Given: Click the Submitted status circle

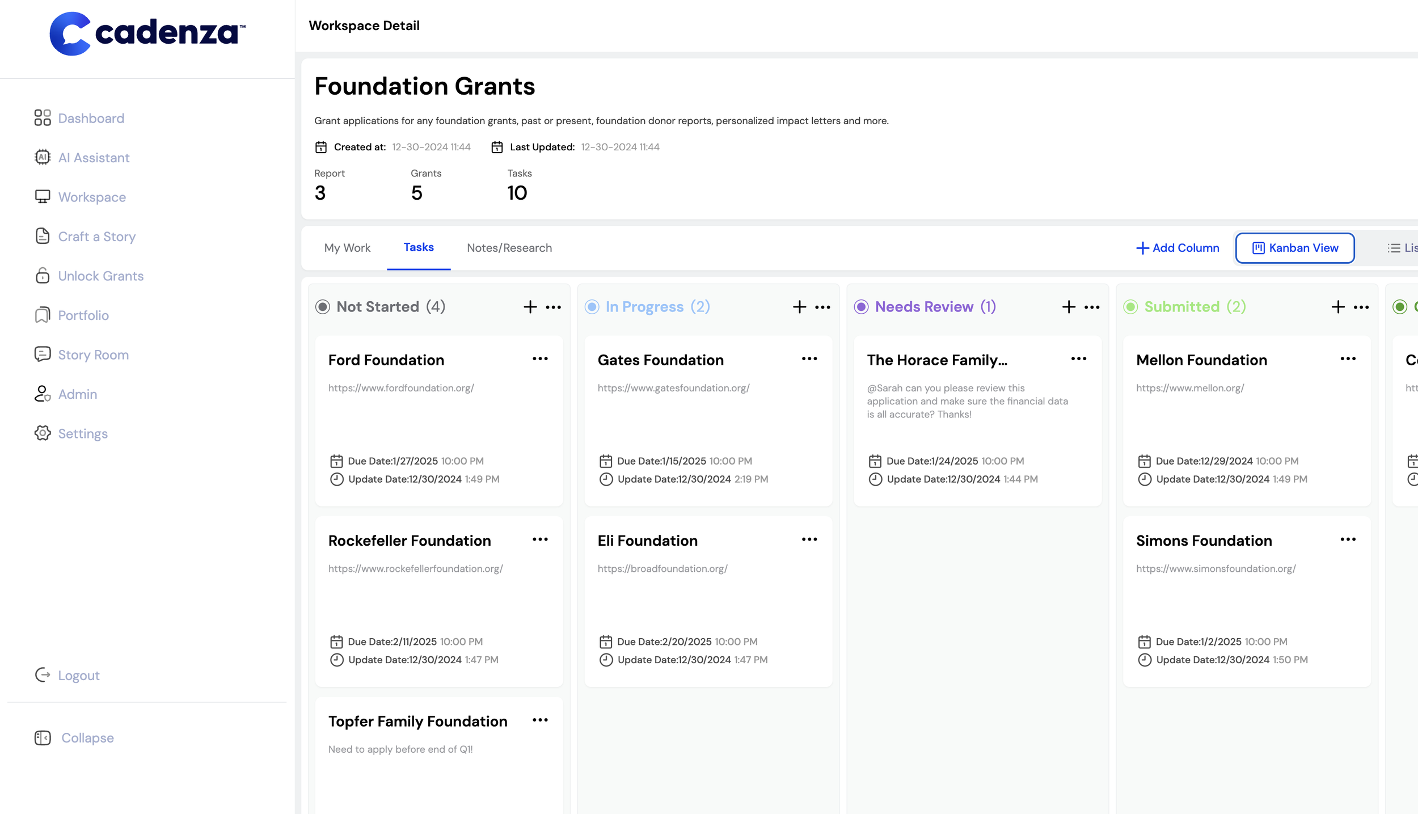Looking at the screenshot, I should point(1130,307).
